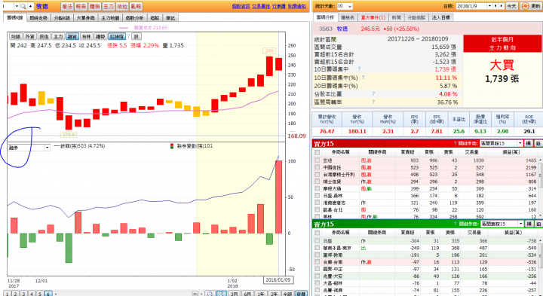This screenshot has width=543, height=296.
Task: Toggle the 主力 chart overlay button
Action: pos(58,36)
